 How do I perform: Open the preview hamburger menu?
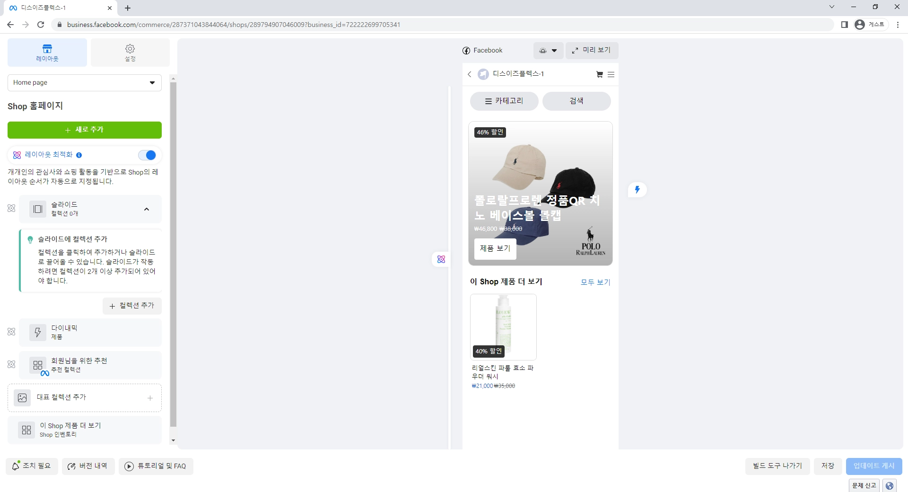tap(611, 74)
